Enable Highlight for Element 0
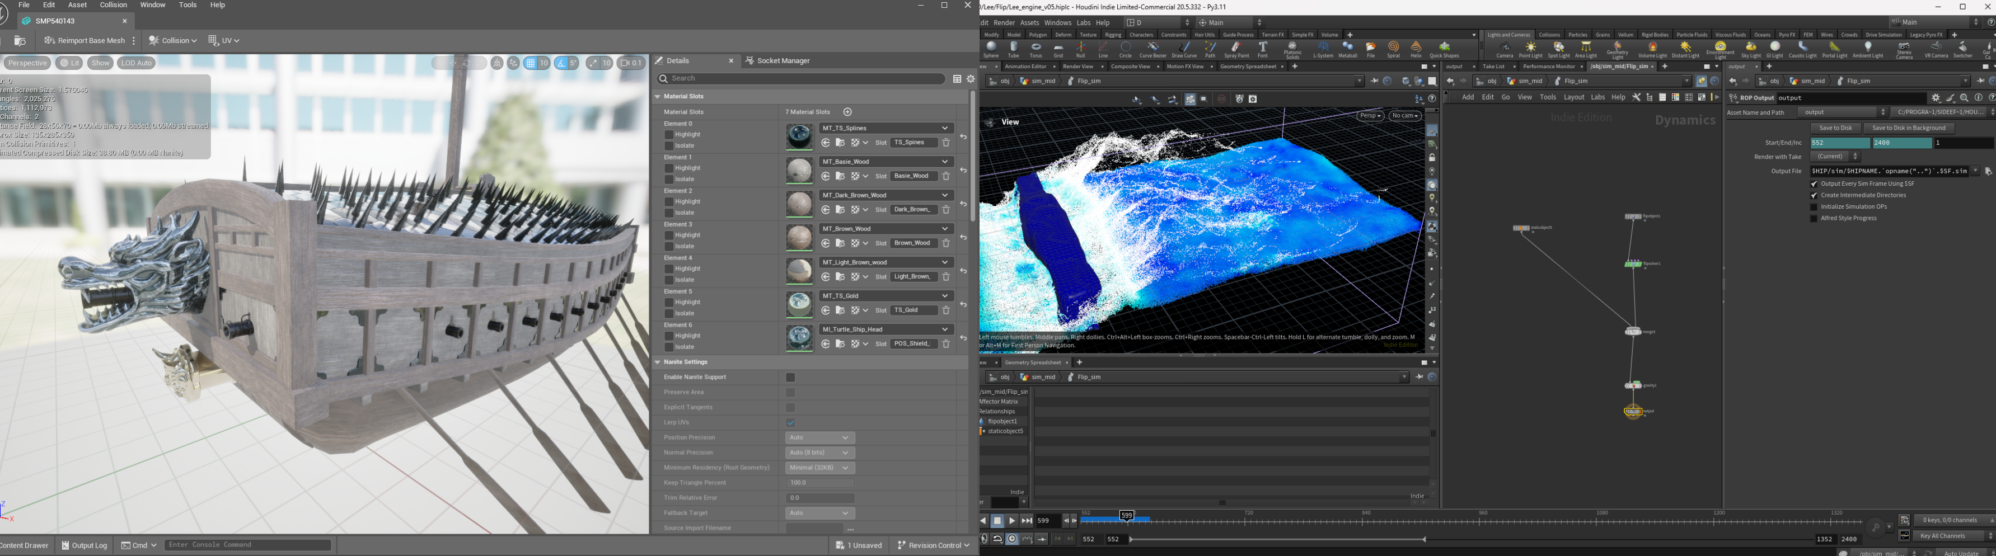Image resolution: width=1996 pixels, height=556 pixels. (x=669, y=135)
